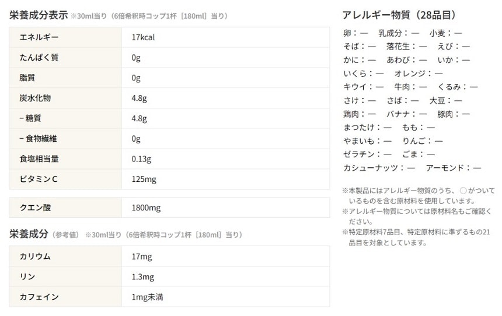The width and height of the screenshot is (502, 316).
Task: Select the たんぱく質 row label
Action: [39, 58]
